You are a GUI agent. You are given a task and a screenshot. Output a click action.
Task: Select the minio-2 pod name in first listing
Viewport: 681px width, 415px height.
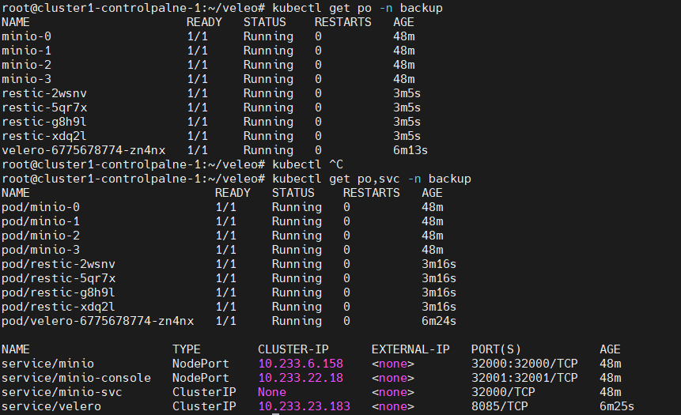26,65
